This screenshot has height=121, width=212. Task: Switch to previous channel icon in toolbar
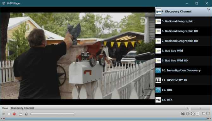point(203,113)
